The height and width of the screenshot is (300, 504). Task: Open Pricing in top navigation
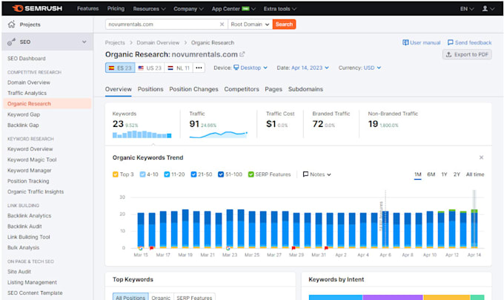(x=116, y=8)
